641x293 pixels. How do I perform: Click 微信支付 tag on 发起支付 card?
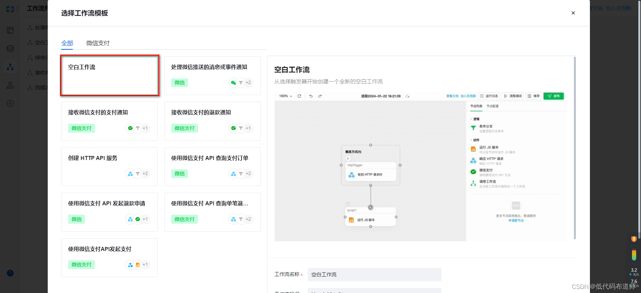81,265
